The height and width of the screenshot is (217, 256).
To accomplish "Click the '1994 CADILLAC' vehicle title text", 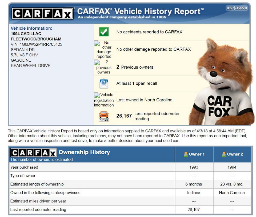I will coord(26,34).
